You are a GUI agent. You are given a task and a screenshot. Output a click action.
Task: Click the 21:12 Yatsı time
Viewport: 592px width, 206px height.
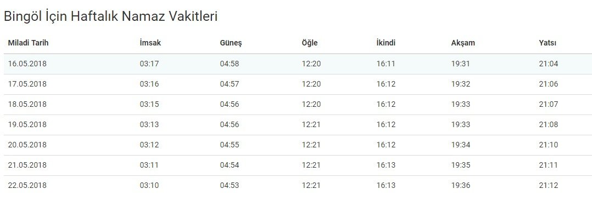coord(548,186)
